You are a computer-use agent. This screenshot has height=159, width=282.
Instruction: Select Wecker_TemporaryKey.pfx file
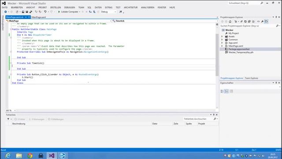click(x=241, y=52)
